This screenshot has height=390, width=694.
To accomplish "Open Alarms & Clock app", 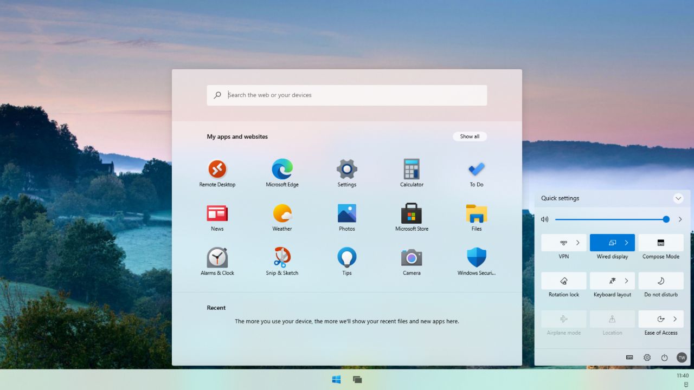I will (x=217, y=262).
